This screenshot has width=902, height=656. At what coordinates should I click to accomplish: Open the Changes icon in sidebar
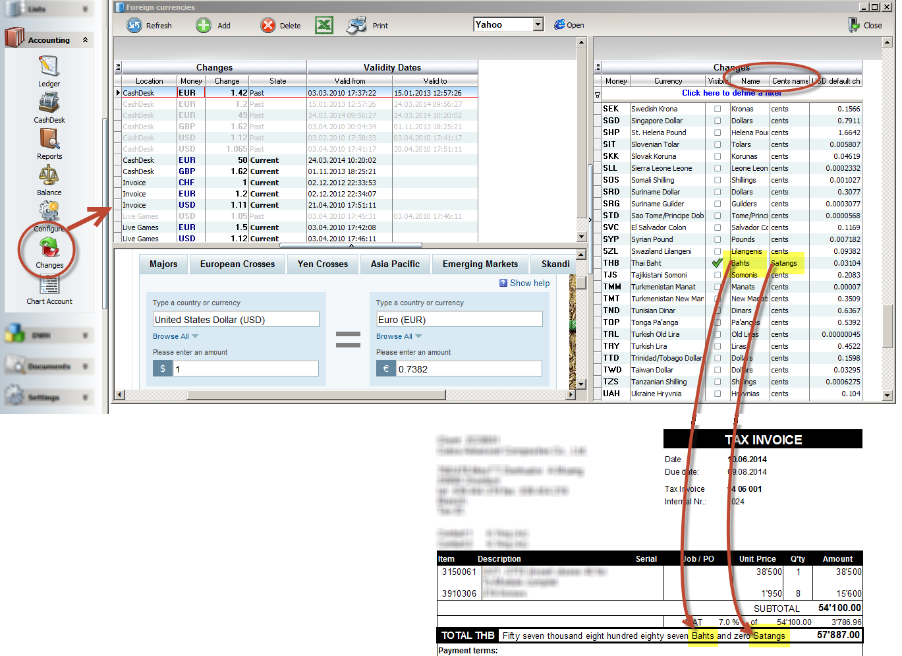tap(49, 249)
